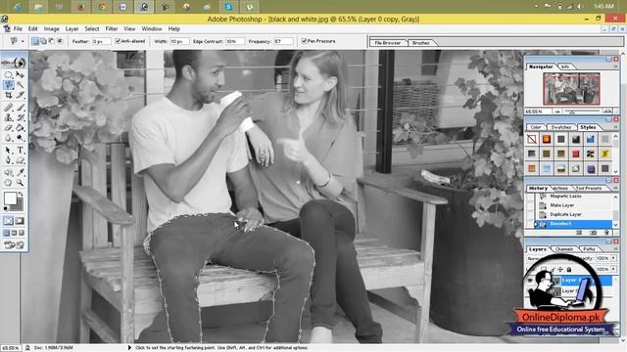
Task: Select the Healing Brush tool
Action: (x=9, y=108)
